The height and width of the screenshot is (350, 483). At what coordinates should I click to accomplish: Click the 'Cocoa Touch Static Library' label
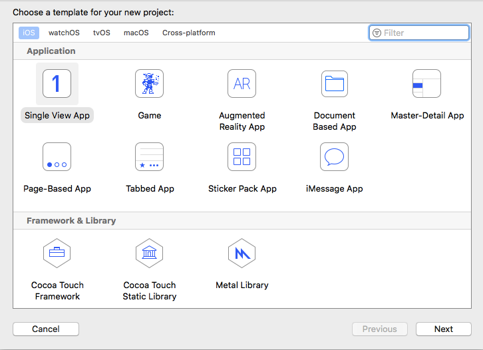coord(150,291)
